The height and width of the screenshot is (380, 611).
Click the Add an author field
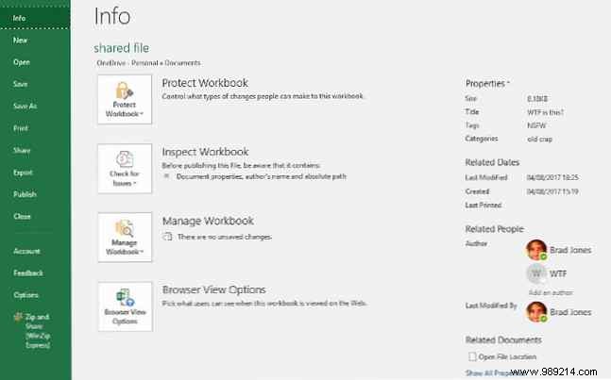click(x=551, y=292)
